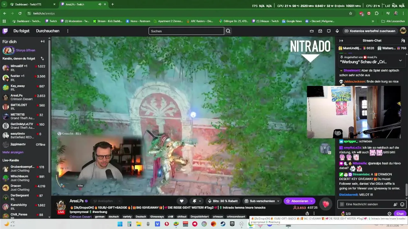The height and width of the screenshot is (229, 408).
Task: Open Epic Games from the taskbar
Action: click(232, 224)
